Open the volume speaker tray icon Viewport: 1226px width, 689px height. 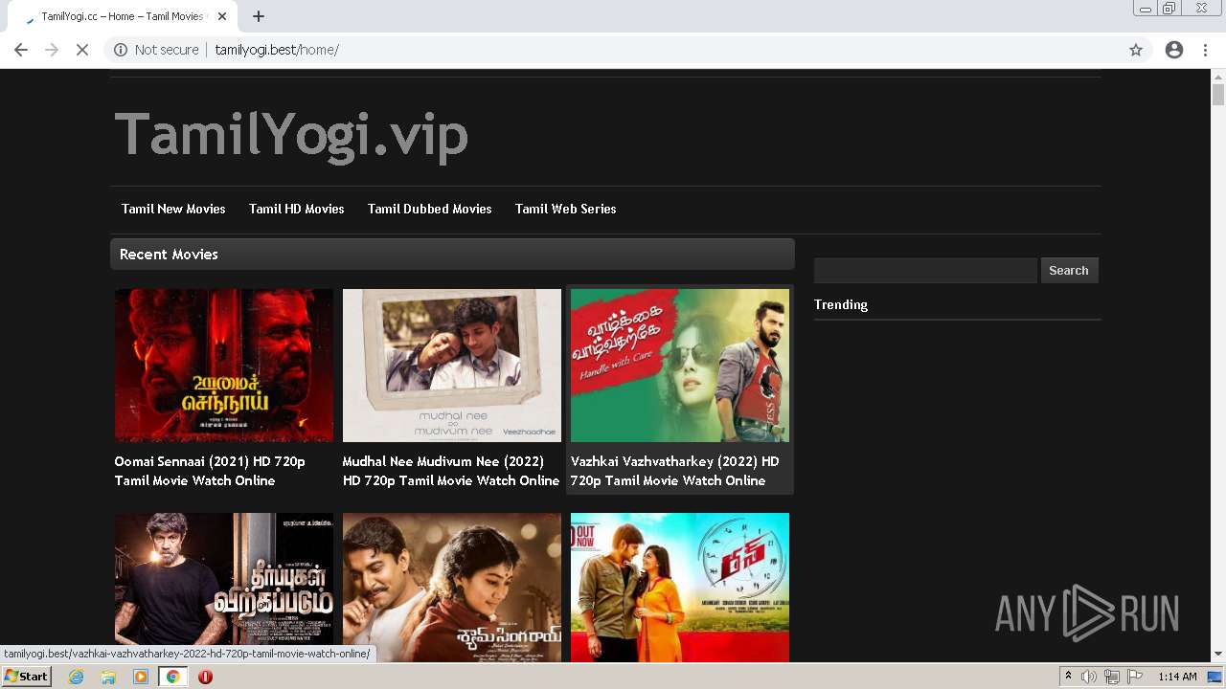1089,677
